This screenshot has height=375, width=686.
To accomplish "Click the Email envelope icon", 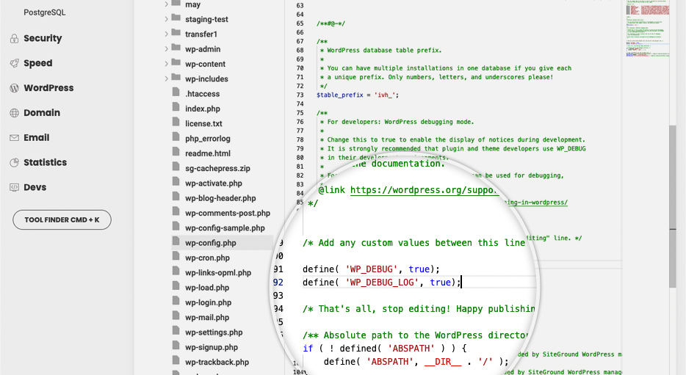I will 15,138.
